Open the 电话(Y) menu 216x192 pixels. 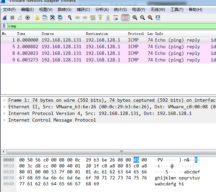tap(139, 10)
